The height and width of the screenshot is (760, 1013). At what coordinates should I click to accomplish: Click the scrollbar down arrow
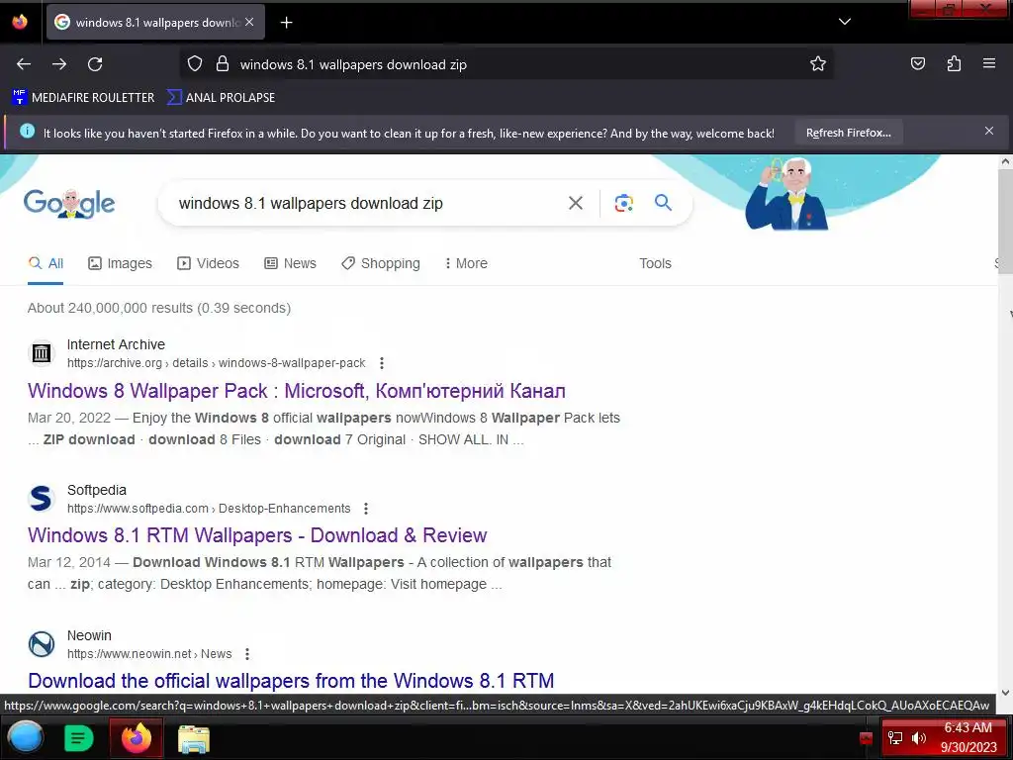point(1005,692)
